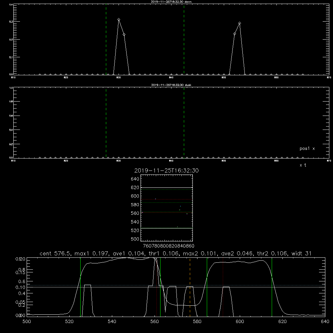The width and height of the screenshot is (333, 333).
Task: Click 'thr2 0.106' in the bottom plot header
Action: pos(272,253)
